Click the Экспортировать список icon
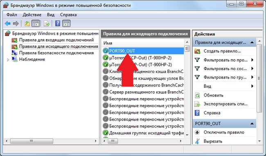Image resolution: width=266 pixels, height=156 pixels. coord(197,104)
